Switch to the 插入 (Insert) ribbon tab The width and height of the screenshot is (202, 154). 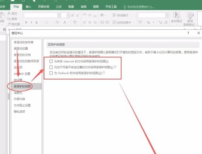coord(28,6)
